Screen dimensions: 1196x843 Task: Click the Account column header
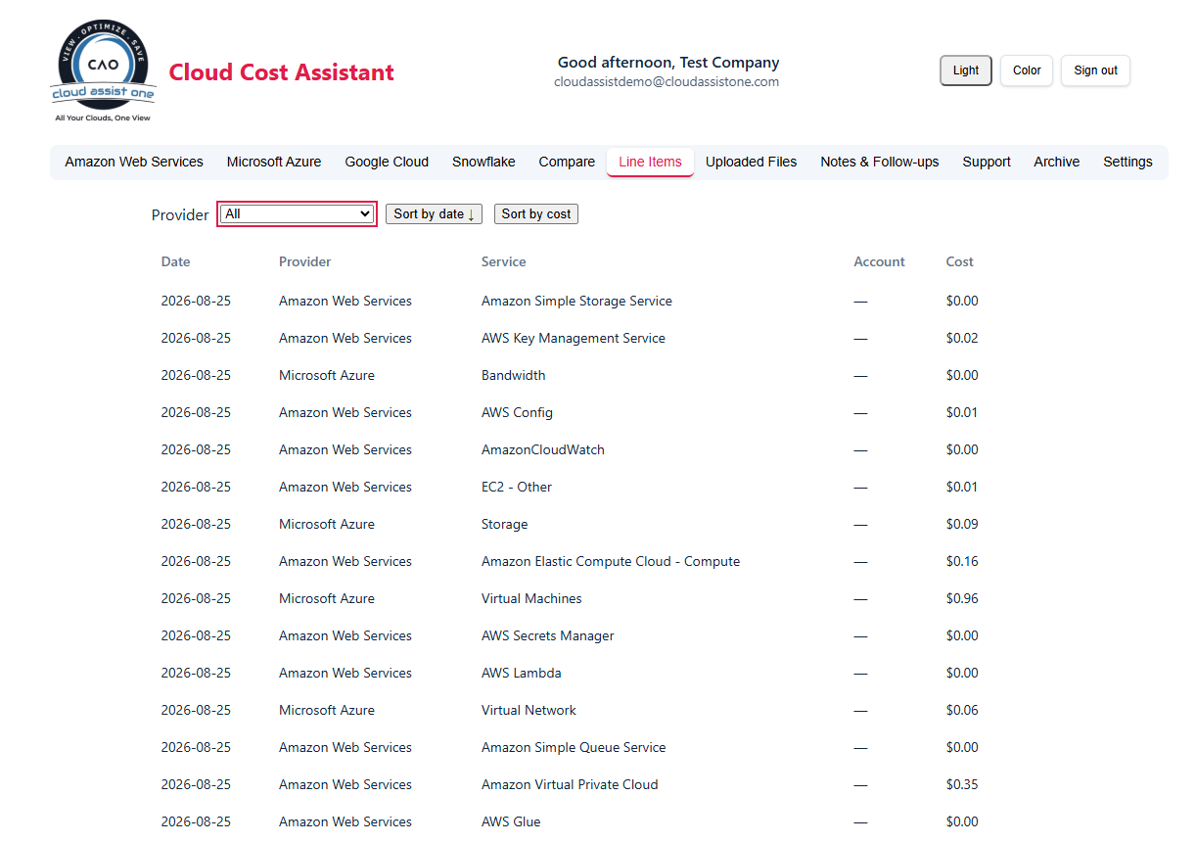click(880, 261)
